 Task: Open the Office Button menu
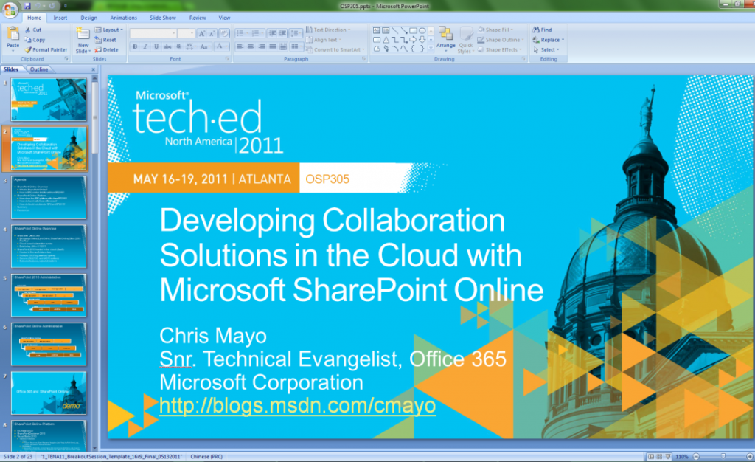tap(9, 9)
